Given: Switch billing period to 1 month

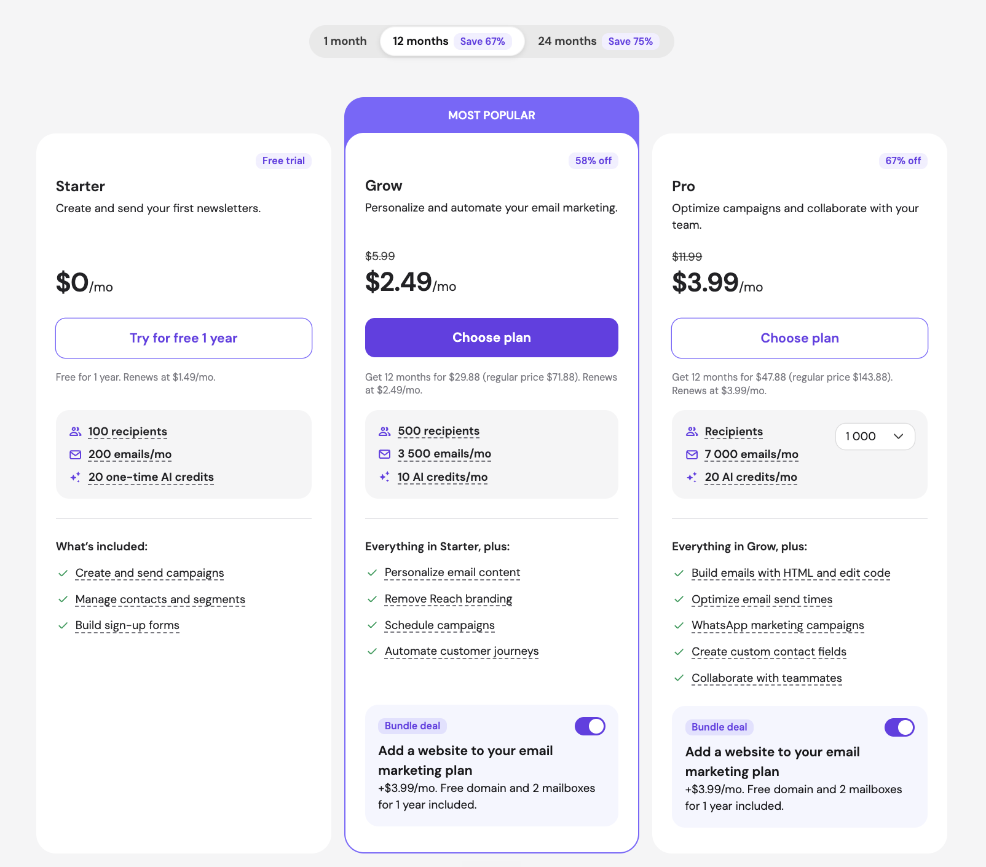Looking at the screenshot, I should [x=345, y=41].
